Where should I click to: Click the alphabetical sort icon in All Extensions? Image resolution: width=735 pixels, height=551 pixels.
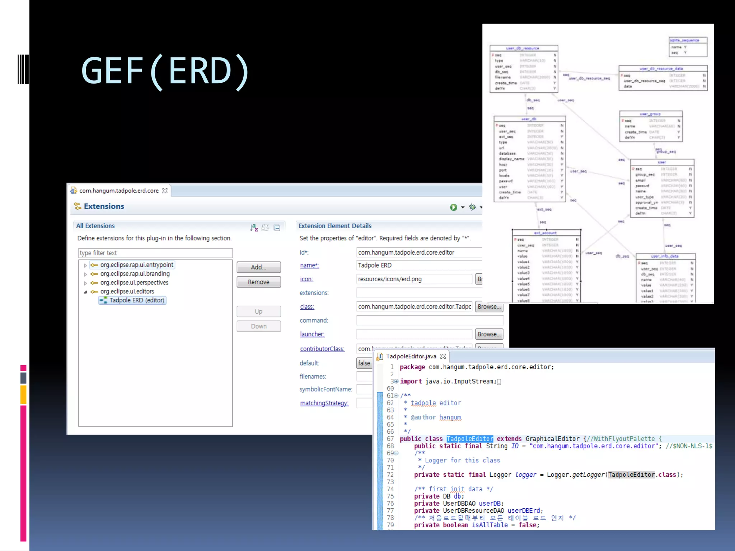254,227
